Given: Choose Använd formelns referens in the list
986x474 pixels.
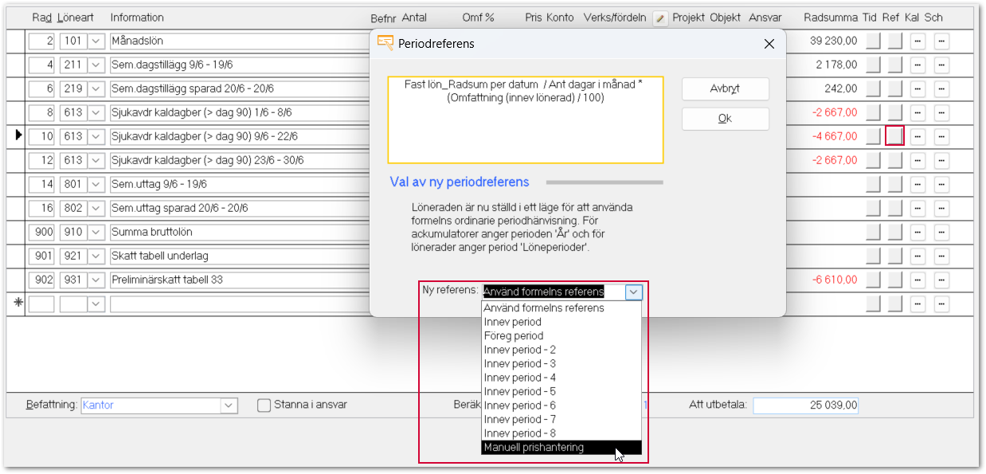Looking at the screenshot, I should [561, 308].
